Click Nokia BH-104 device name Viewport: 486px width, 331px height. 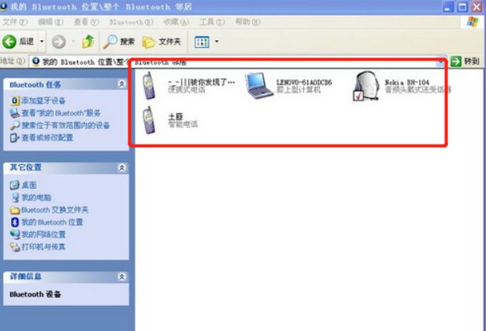point(407,83)
